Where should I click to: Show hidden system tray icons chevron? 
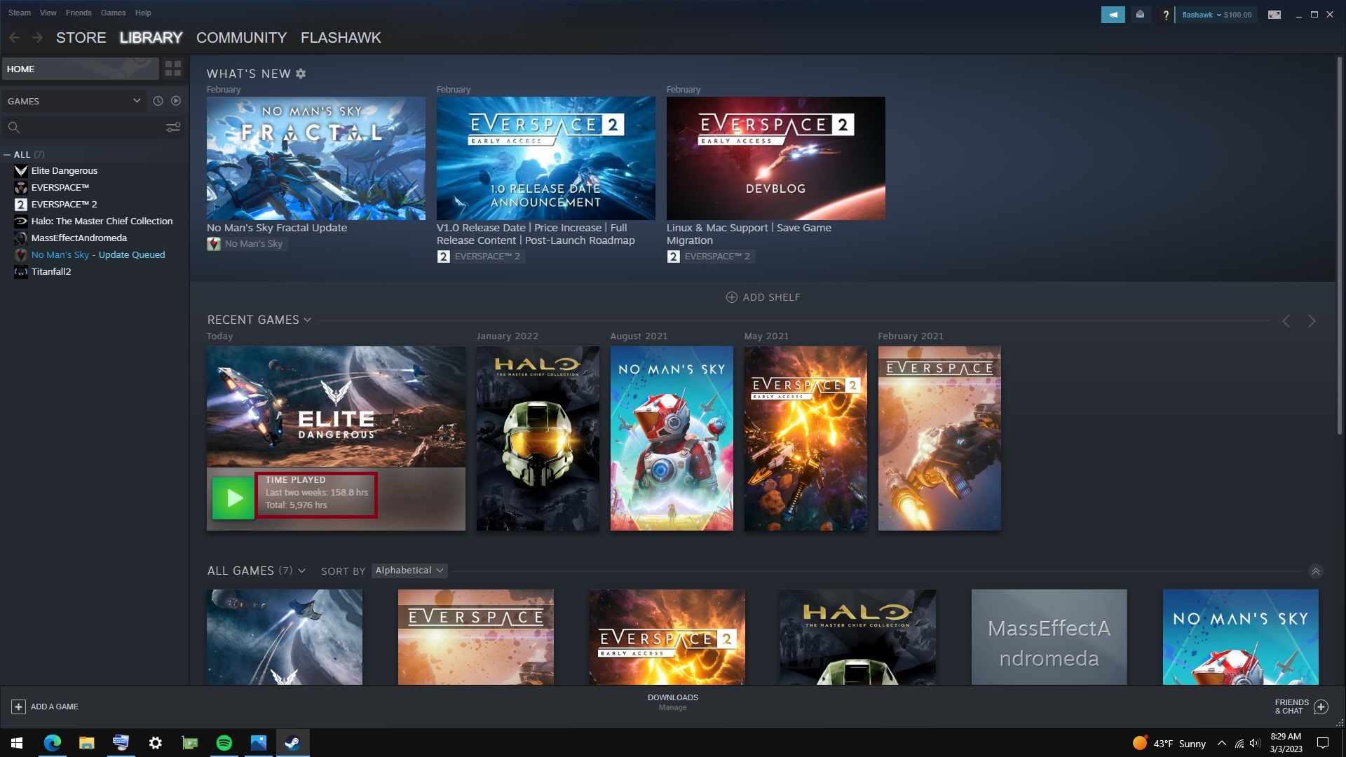(x=1222, y=743)
